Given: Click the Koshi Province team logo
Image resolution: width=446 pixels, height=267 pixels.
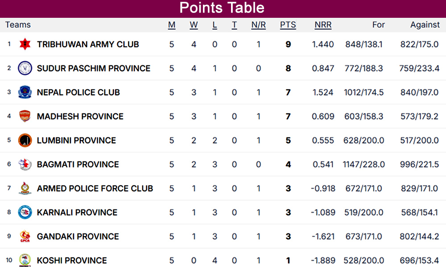Looking at the screenshot, I should pos(25,260).
